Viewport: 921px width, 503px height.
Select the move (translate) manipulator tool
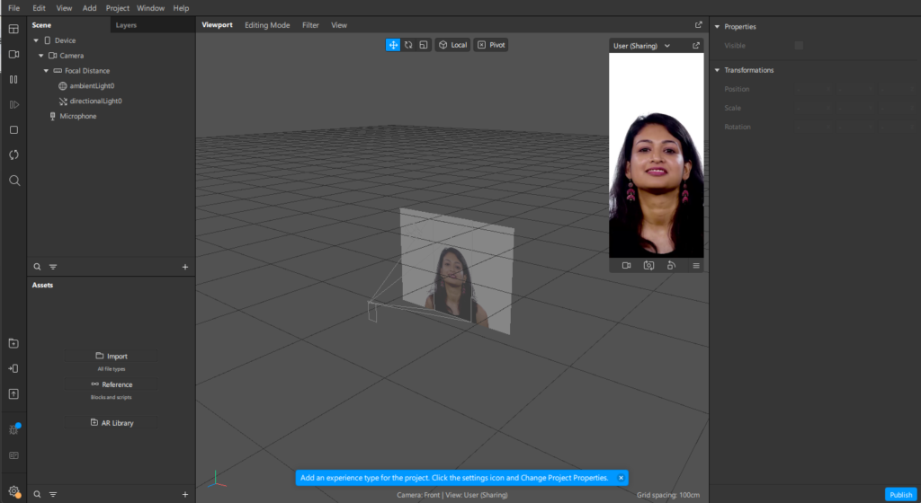point(393,45)
